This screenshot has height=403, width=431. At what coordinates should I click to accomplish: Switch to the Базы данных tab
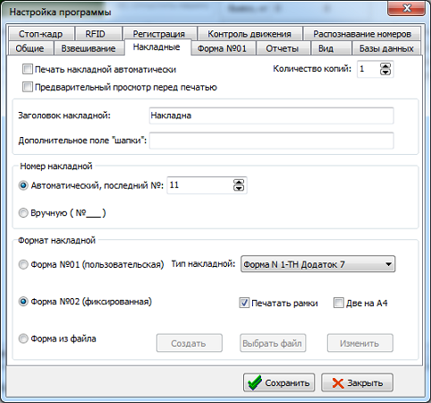[x=386, y=48]
